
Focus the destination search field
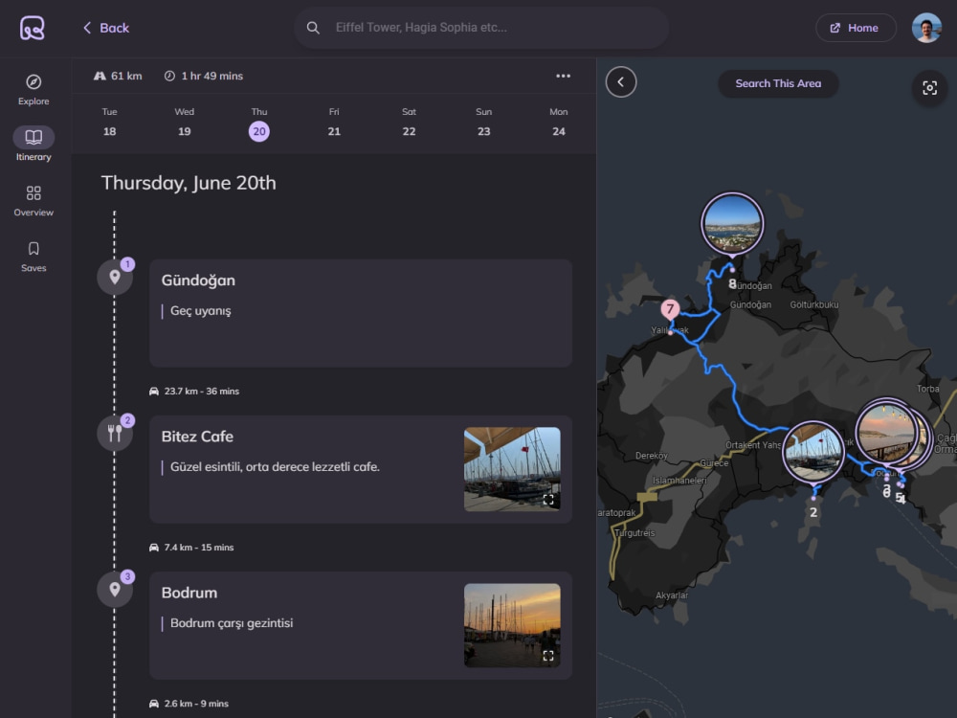click(481, 28)
